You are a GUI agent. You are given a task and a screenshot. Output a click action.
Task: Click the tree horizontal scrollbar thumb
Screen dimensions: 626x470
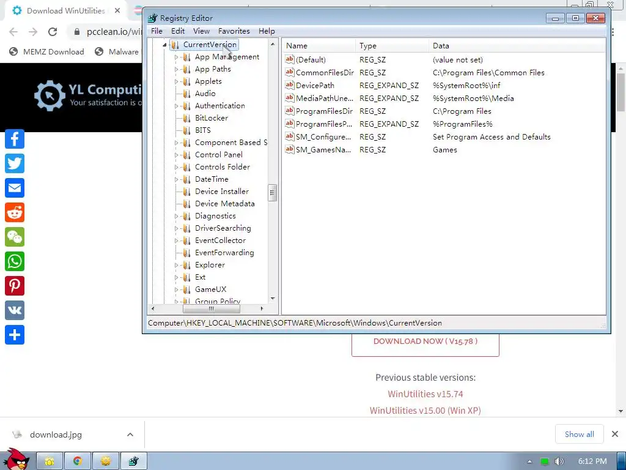tap(211, 309)
